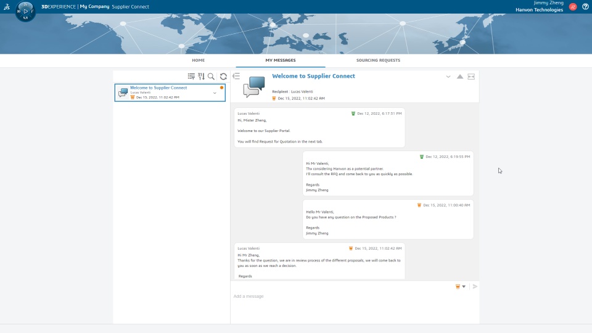Click the orange status icon in the message list item date

click(133, 97)
